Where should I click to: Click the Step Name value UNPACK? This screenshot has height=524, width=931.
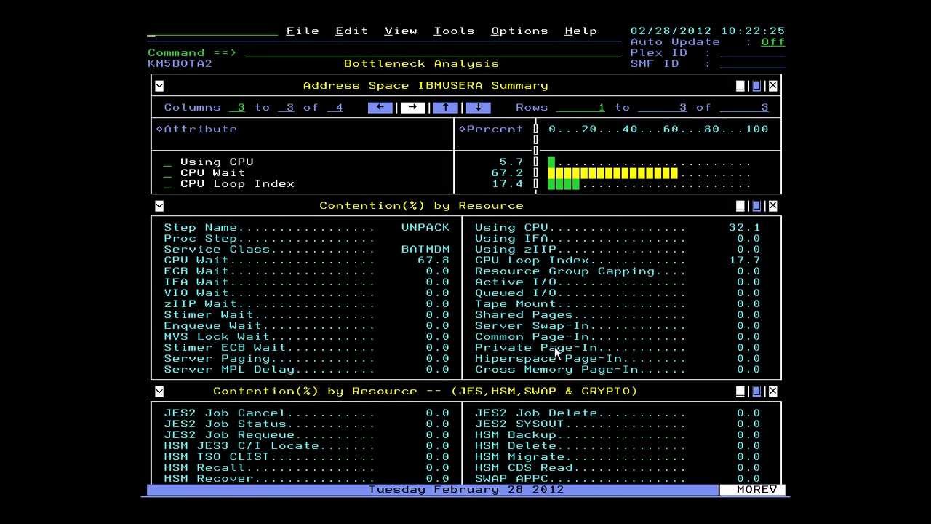tap(425, 227)
